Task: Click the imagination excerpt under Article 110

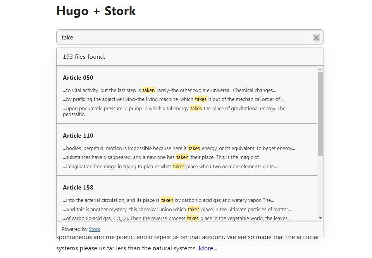Action: click(170, 166)
